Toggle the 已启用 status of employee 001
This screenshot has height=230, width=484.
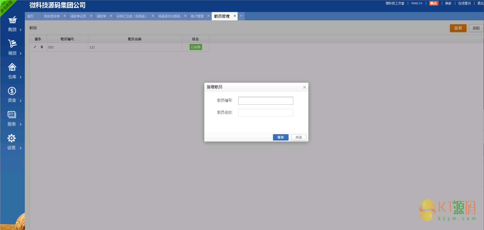click(x=196, y=47)
